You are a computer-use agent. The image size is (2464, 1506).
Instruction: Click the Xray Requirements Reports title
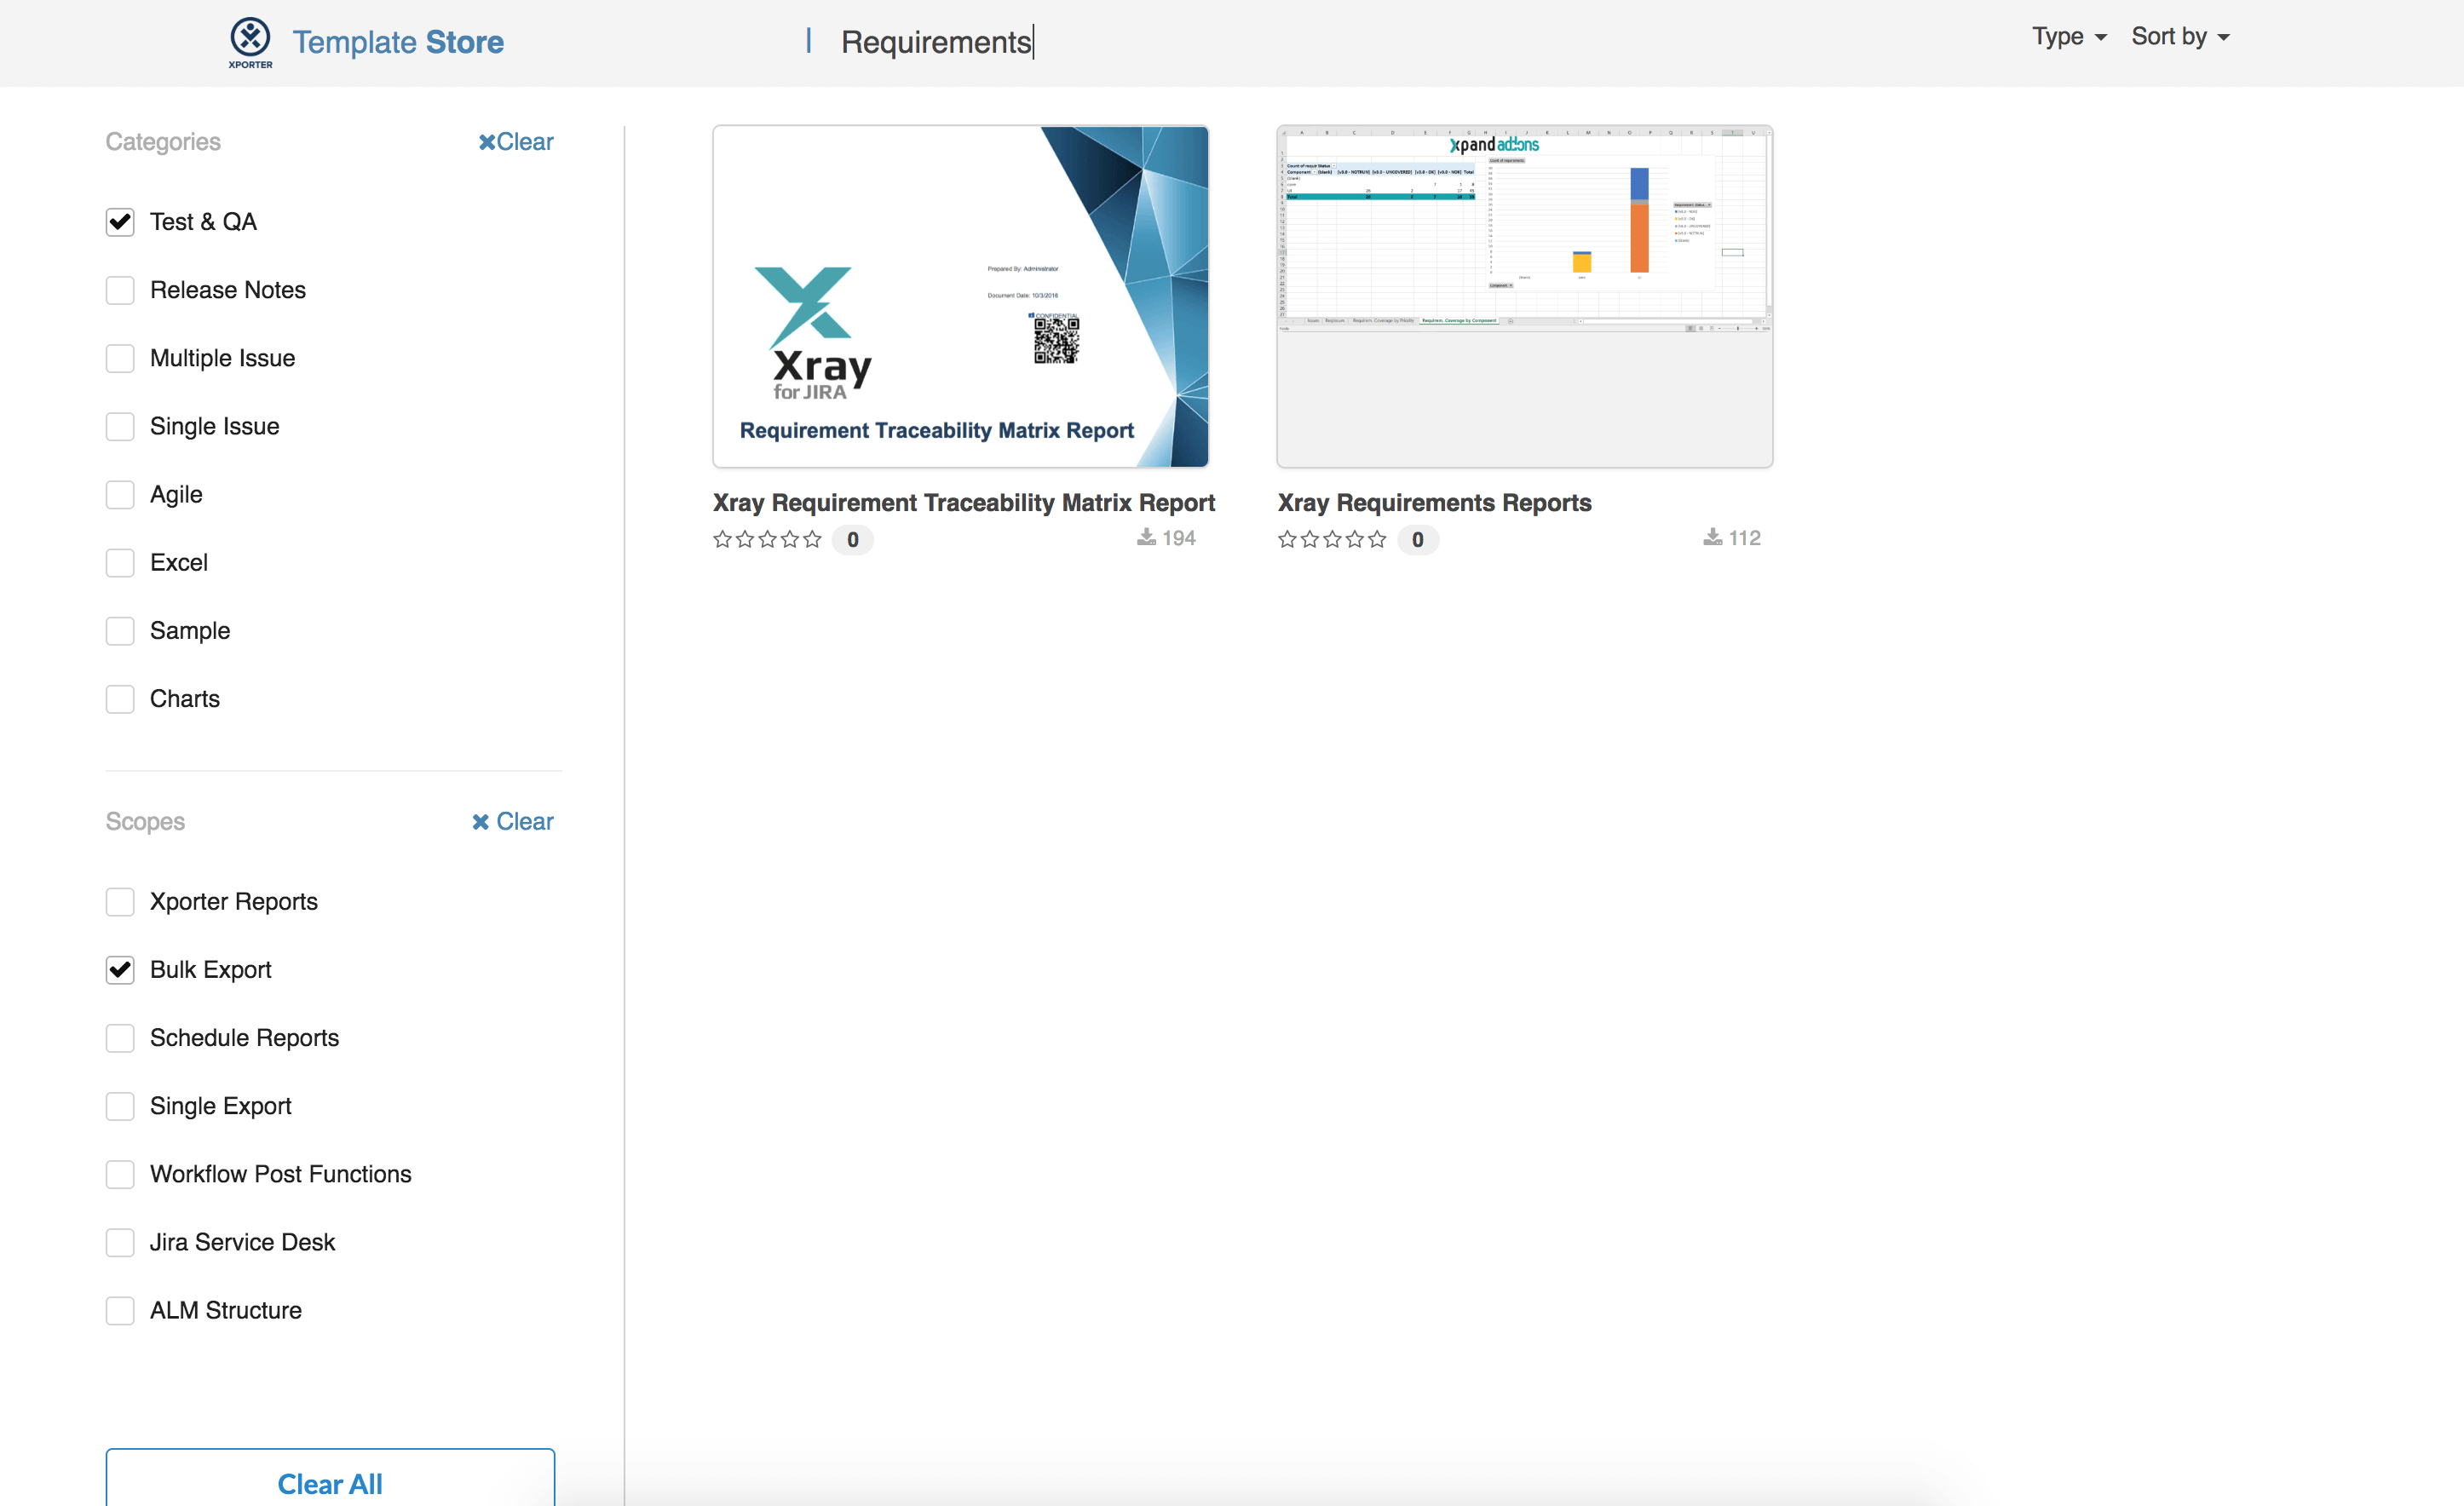1435,502
